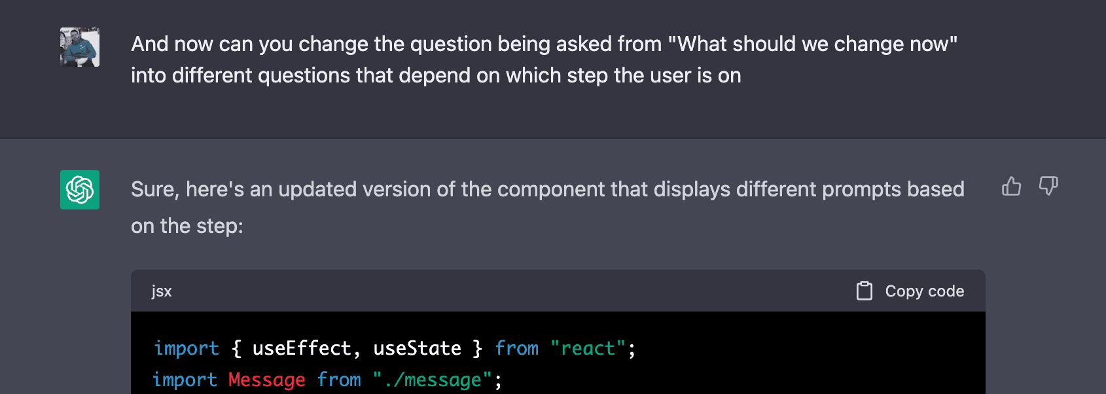Screen dimensions: 1106x394
Task: Click the from keyword on the Message import line
Action: pyautogui.click(x=339, y=380)
